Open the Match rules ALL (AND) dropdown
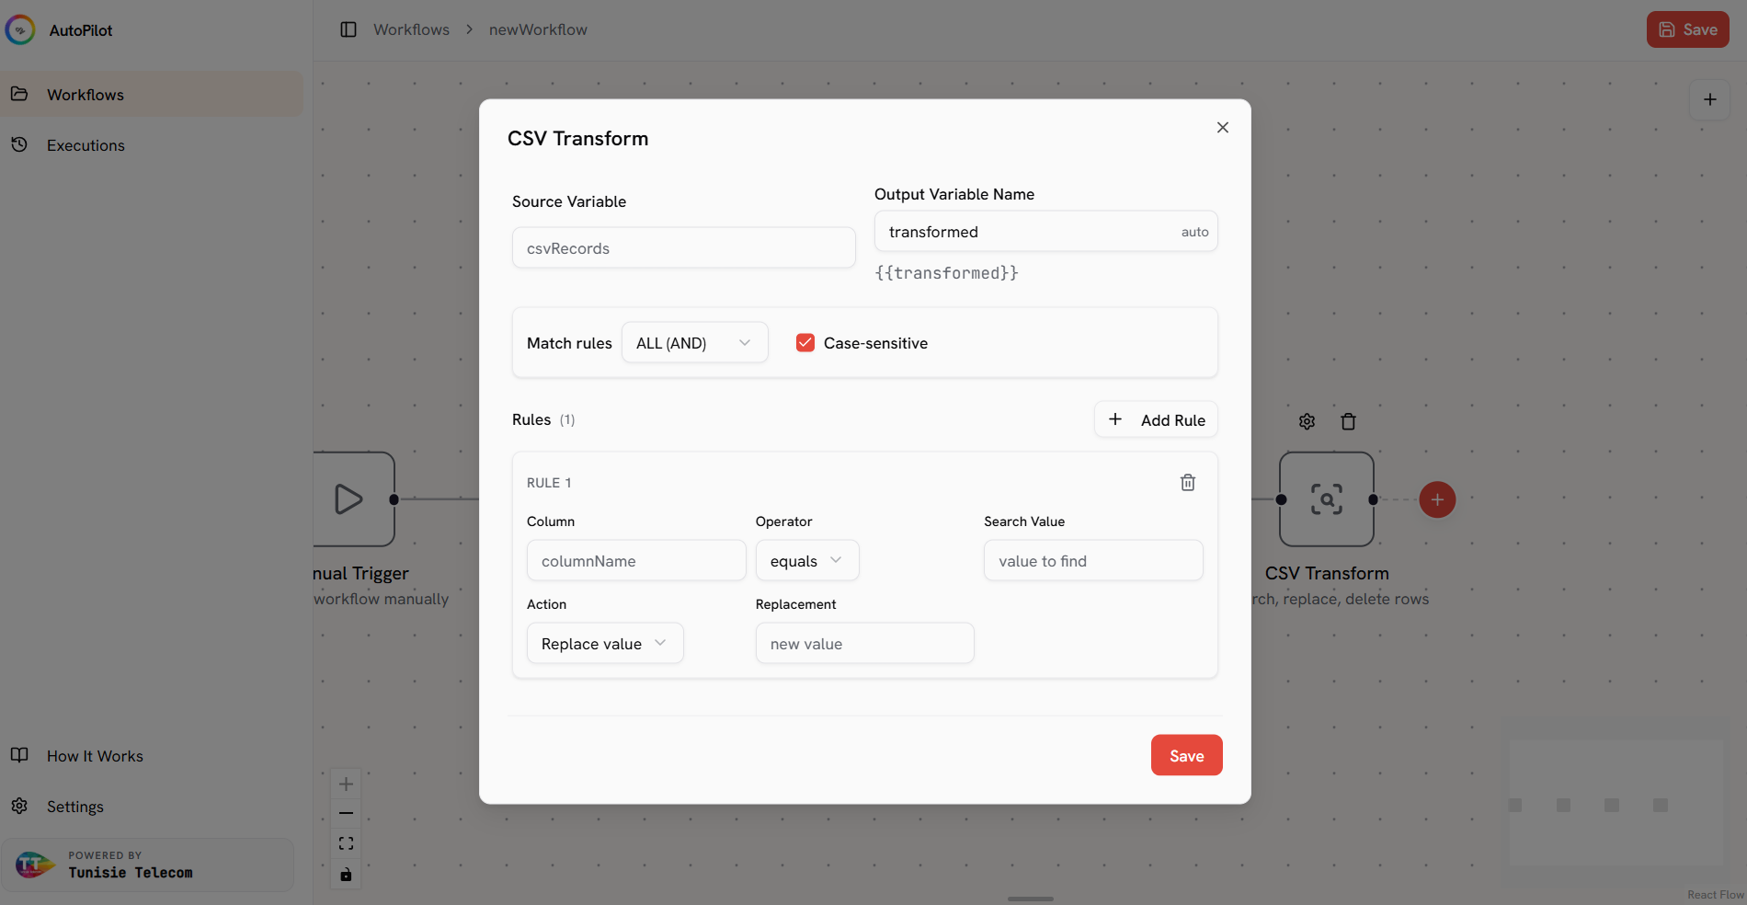 pyautogui.click(x=694, y=343)
